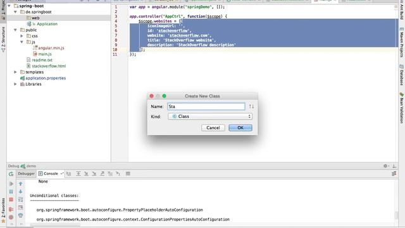Select the Application class in tree
405x228 pixels.
click(x=47, y=24)
